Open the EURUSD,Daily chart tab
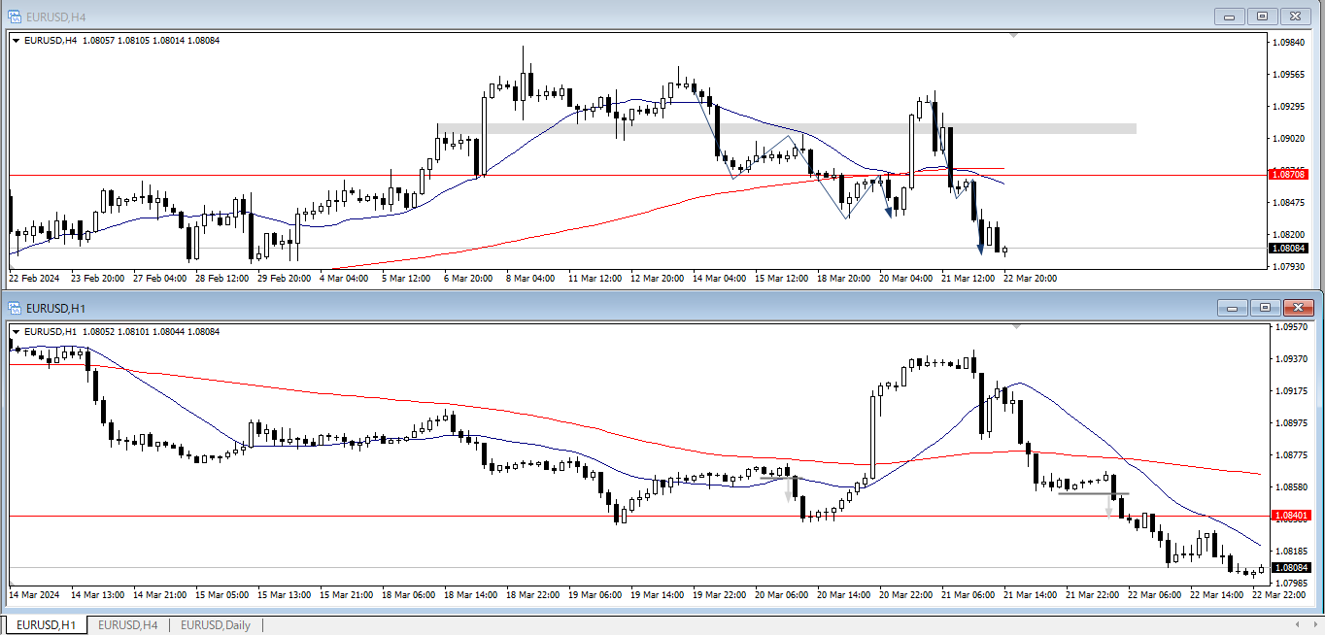 215,625
